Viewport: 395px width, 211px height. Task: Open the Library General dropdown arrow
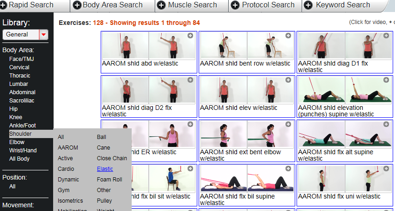tap(43, 35)
